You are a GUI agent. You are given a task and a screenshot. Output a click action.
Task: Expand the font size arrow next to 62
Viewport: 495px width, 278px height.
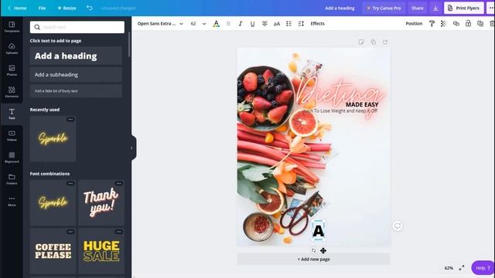coord(204,24)
